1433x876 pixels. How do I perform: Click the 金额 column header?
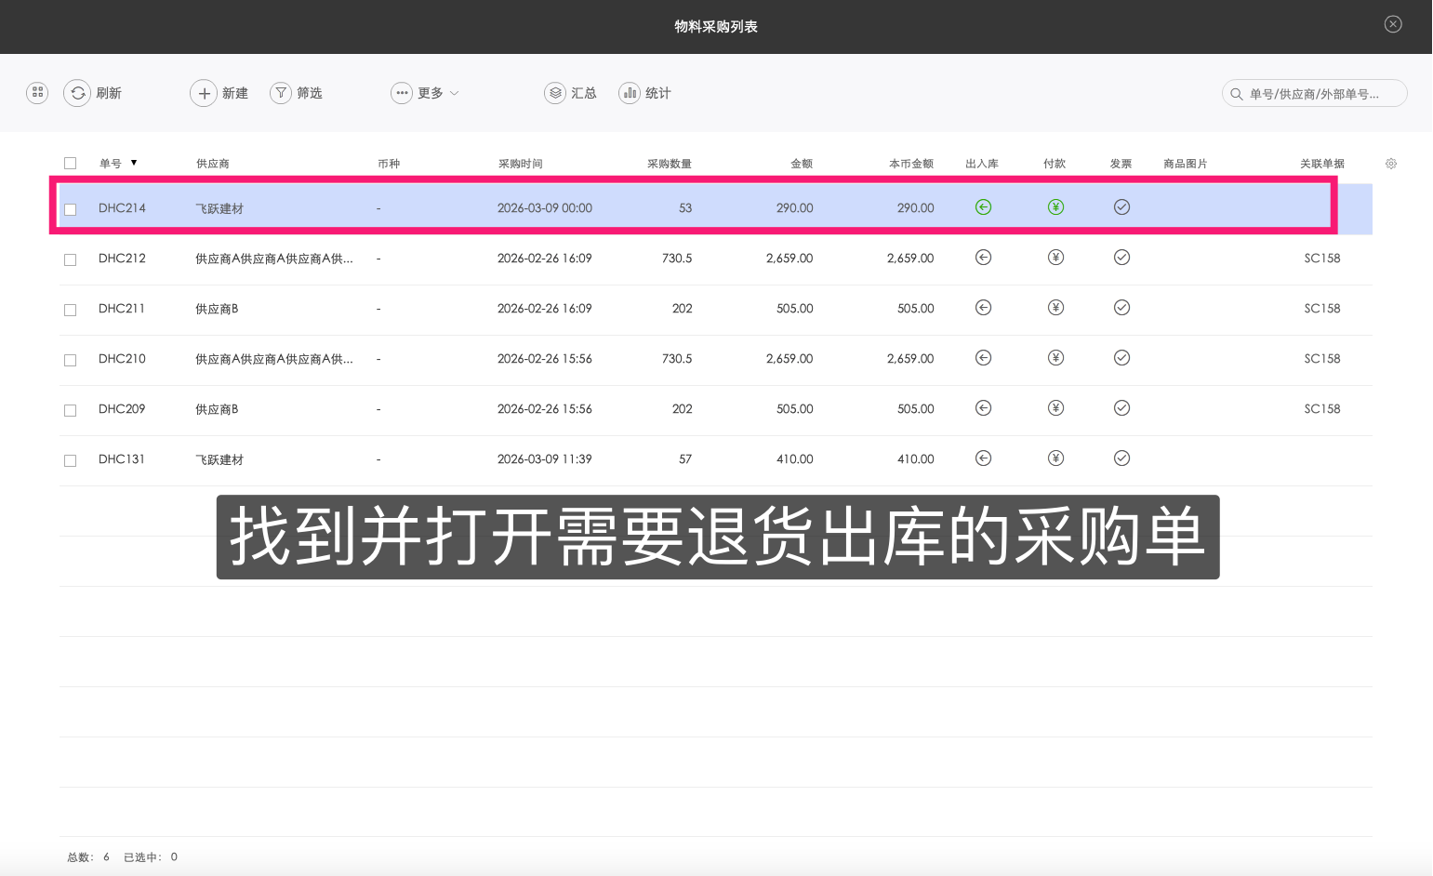click(x=801, y=164)
